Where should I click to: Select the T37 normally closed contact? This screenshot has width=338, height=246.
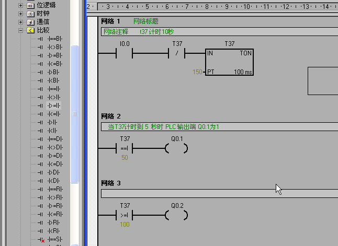[177, 53]
